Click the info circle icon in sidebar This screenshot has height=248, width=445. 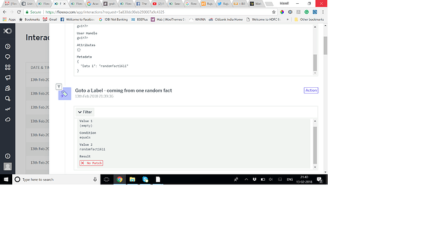(x=8, y=156)
